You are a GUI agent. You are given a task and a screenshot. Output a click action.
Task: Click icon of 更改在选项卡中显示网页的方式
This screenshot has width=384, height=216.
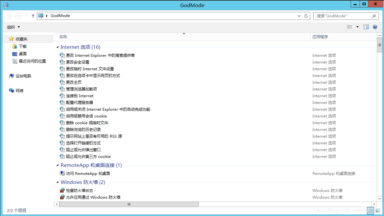[x=62, y=76]
